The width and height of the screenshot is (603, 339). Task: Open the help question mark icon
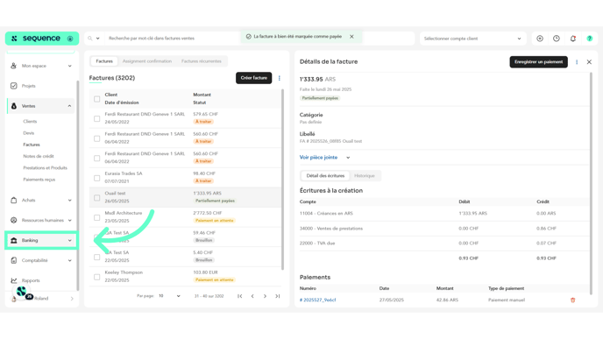(590, 39)
